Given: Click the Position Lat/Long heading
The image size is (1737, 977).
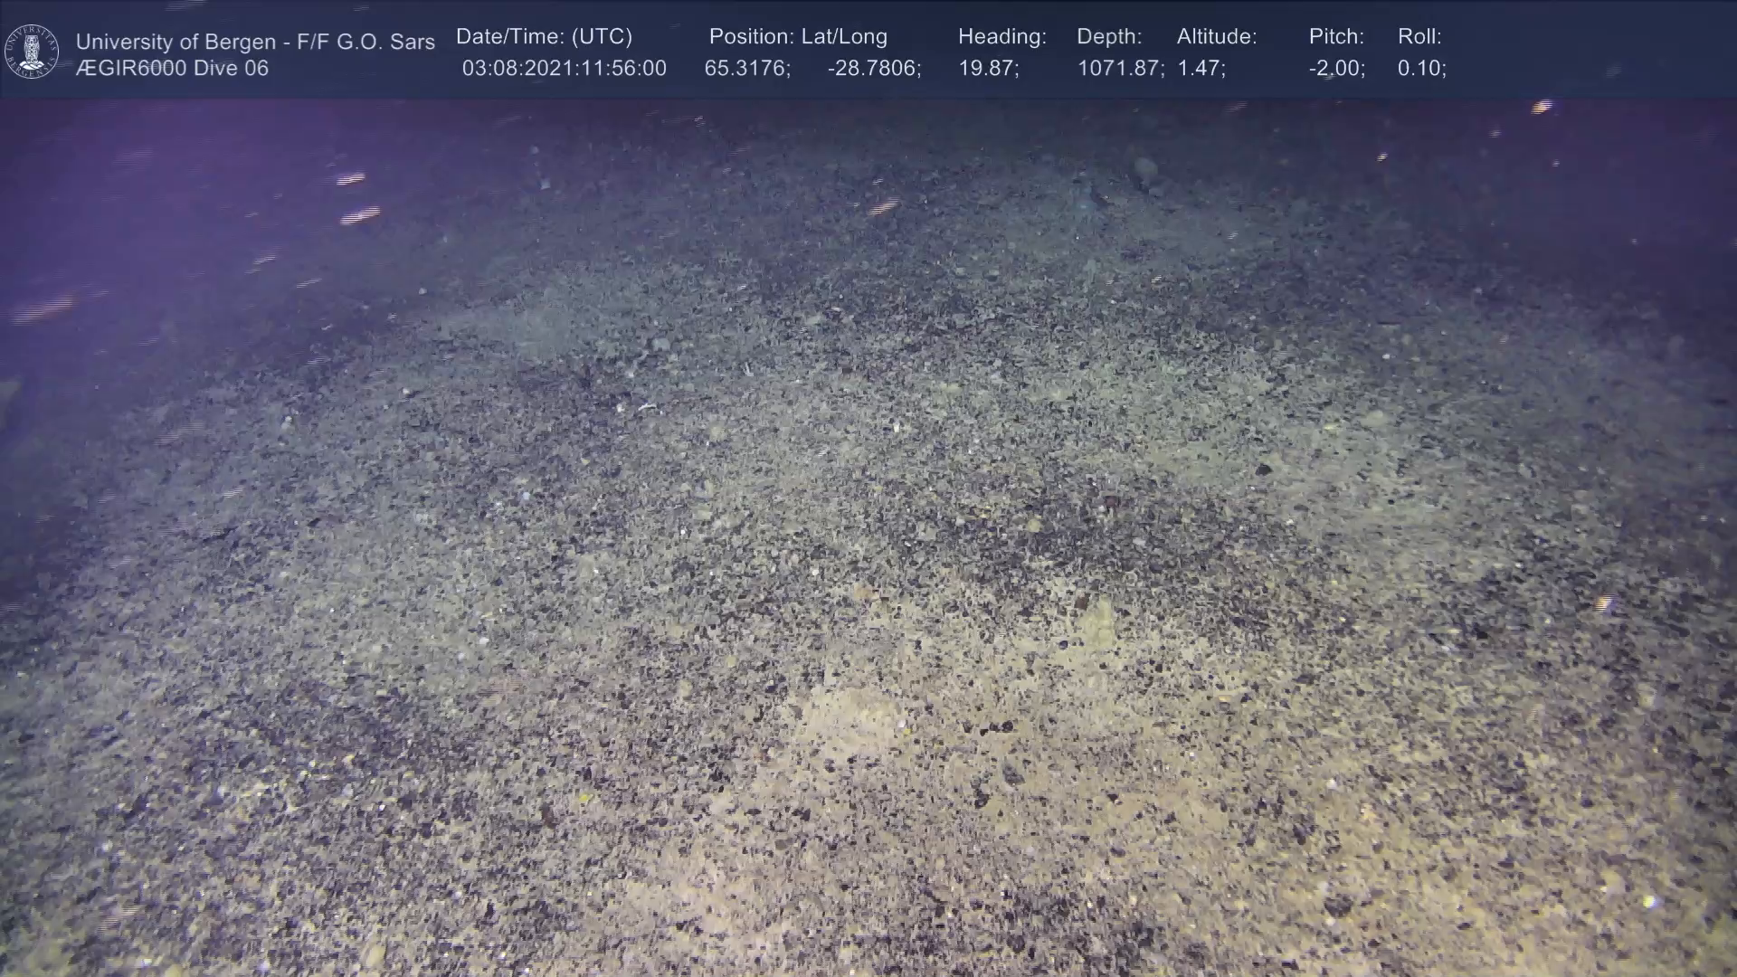Looking at the screenshot, I should coord(798,37).
